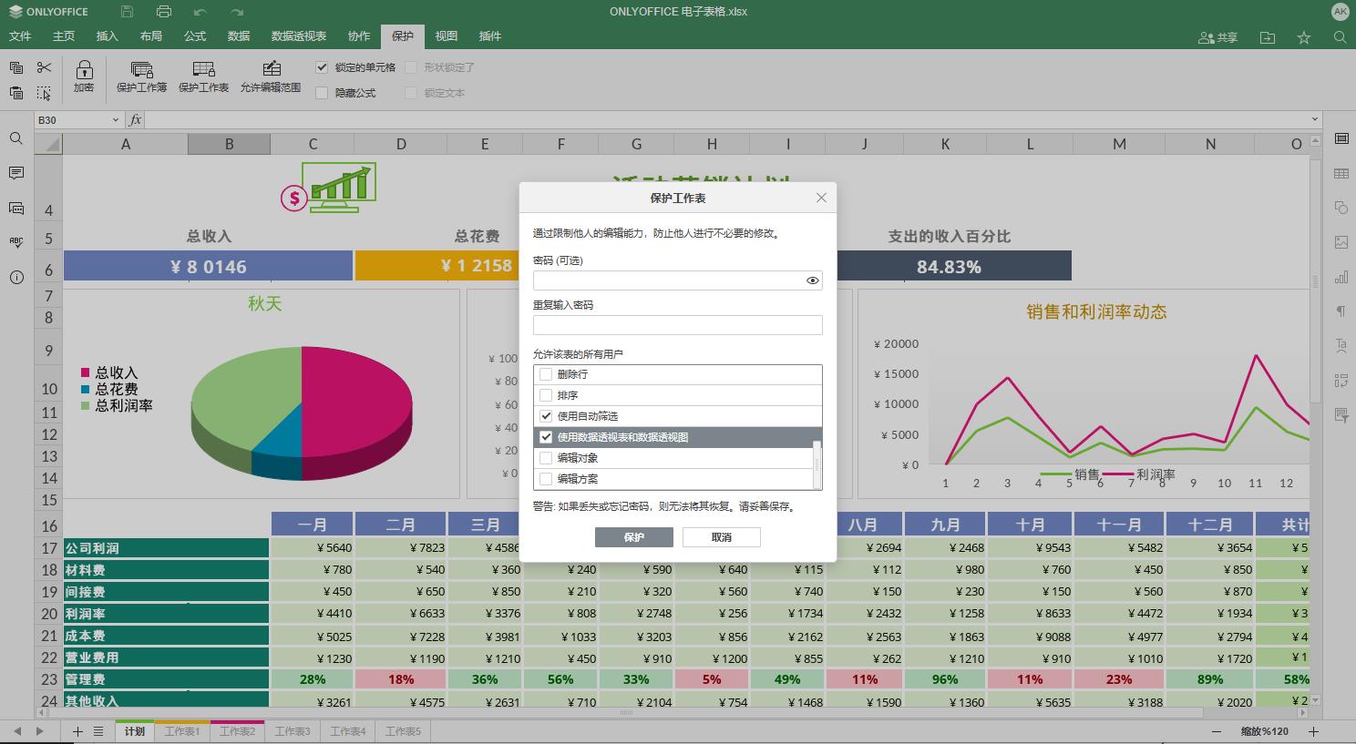Image resolution: width=1356 pixels, height=744 pixels.
Task: Click the 保护 button in the dialog
Action: 634,537
